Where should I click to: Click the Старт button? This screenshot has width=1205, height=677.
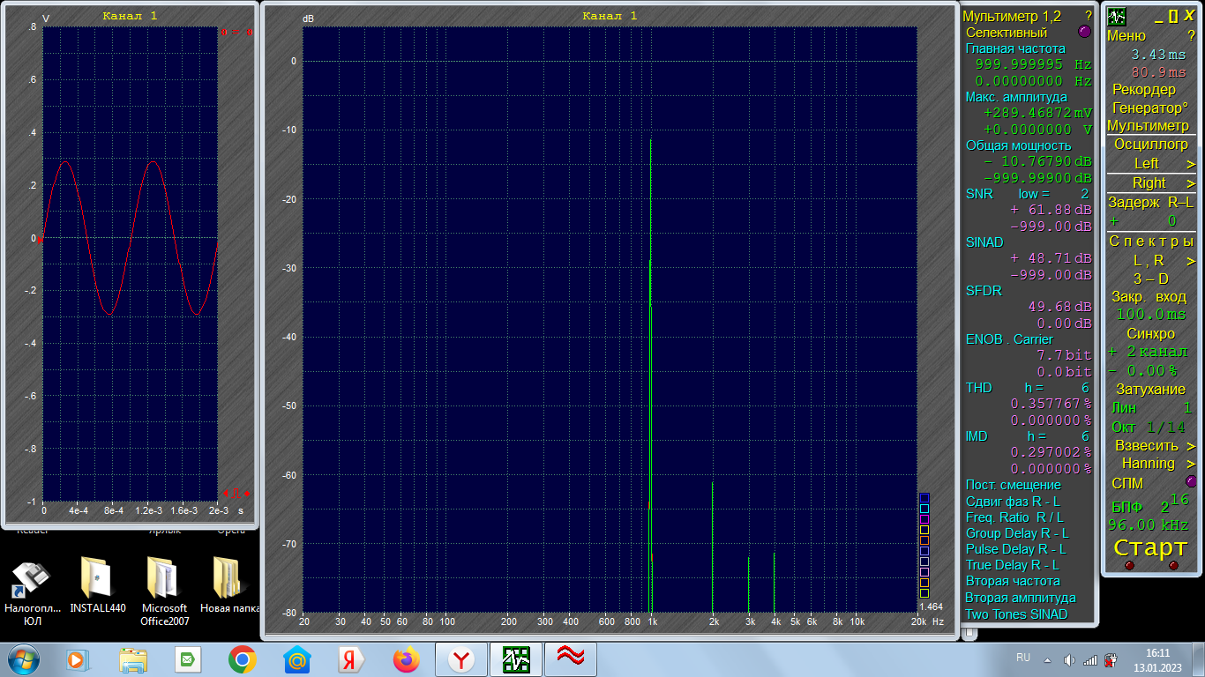(x=1151, y=547)
